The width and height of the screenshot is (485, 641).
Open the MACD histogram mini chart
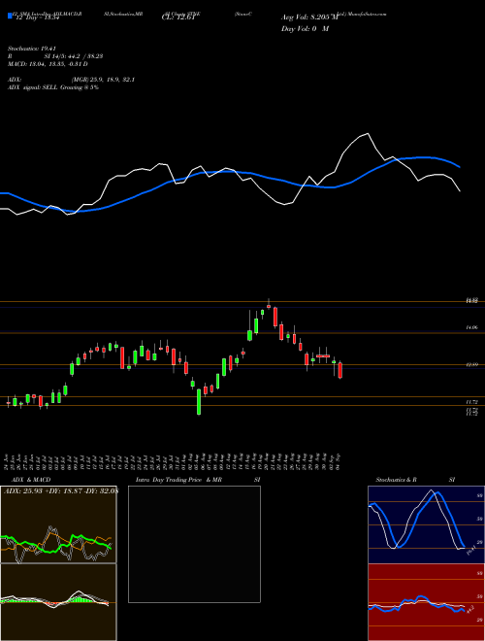[58, 602]
